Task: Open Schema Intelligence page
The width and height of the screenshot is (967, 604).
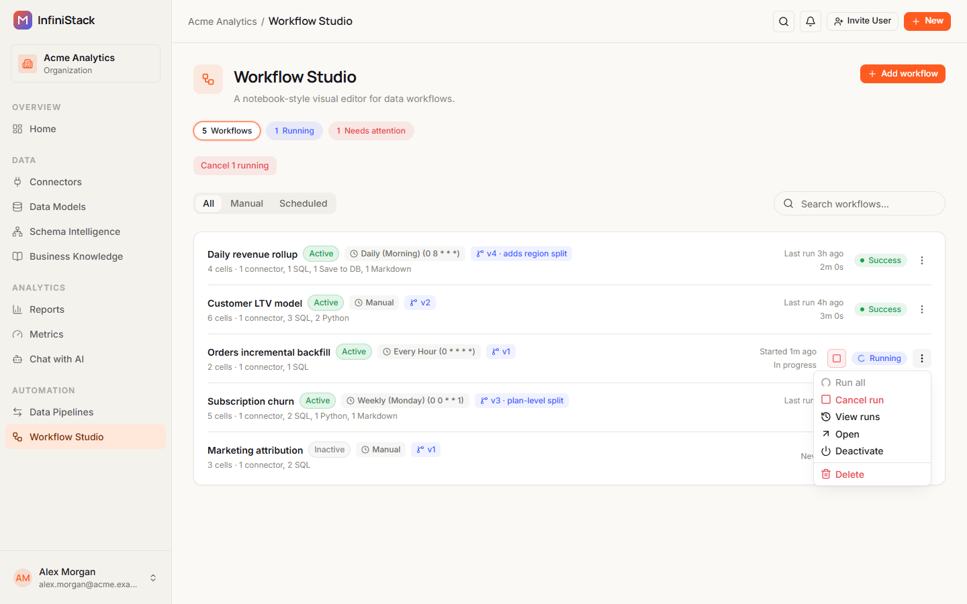Action: 85,232
